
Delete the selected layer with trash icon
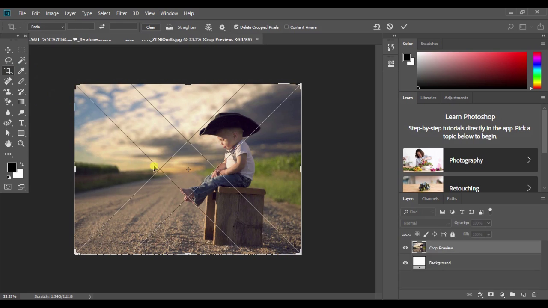(534, 295)
